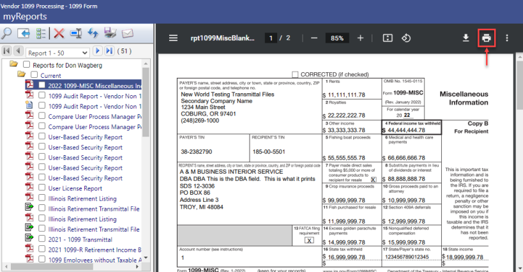The width and height of the screenshot is (523, 272).
Task: Open the PDF viewer more actions menu
Action: tap(507, 38)
